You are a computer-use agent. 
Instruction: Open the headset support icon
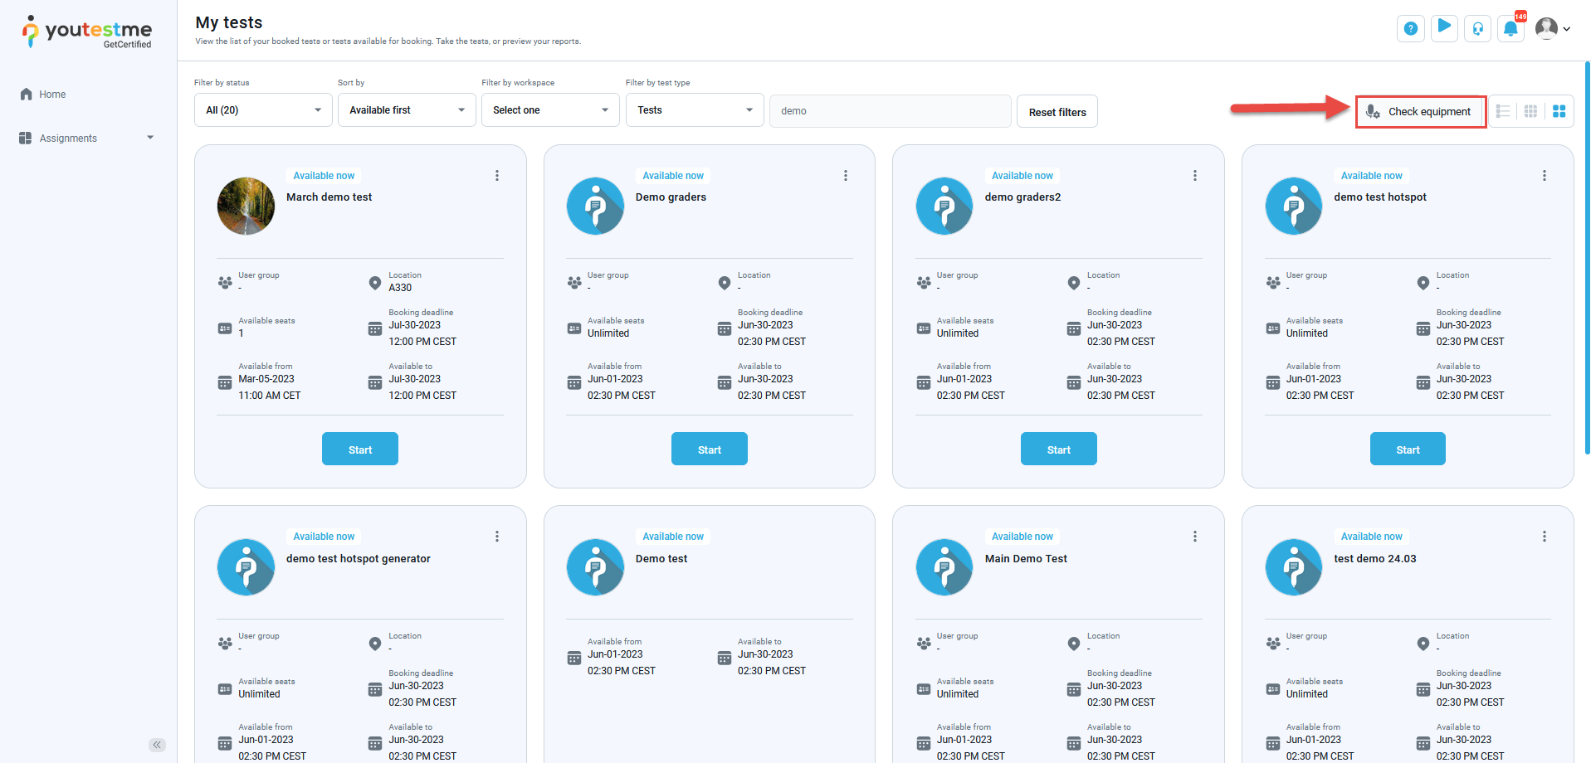pos(1477,29)
